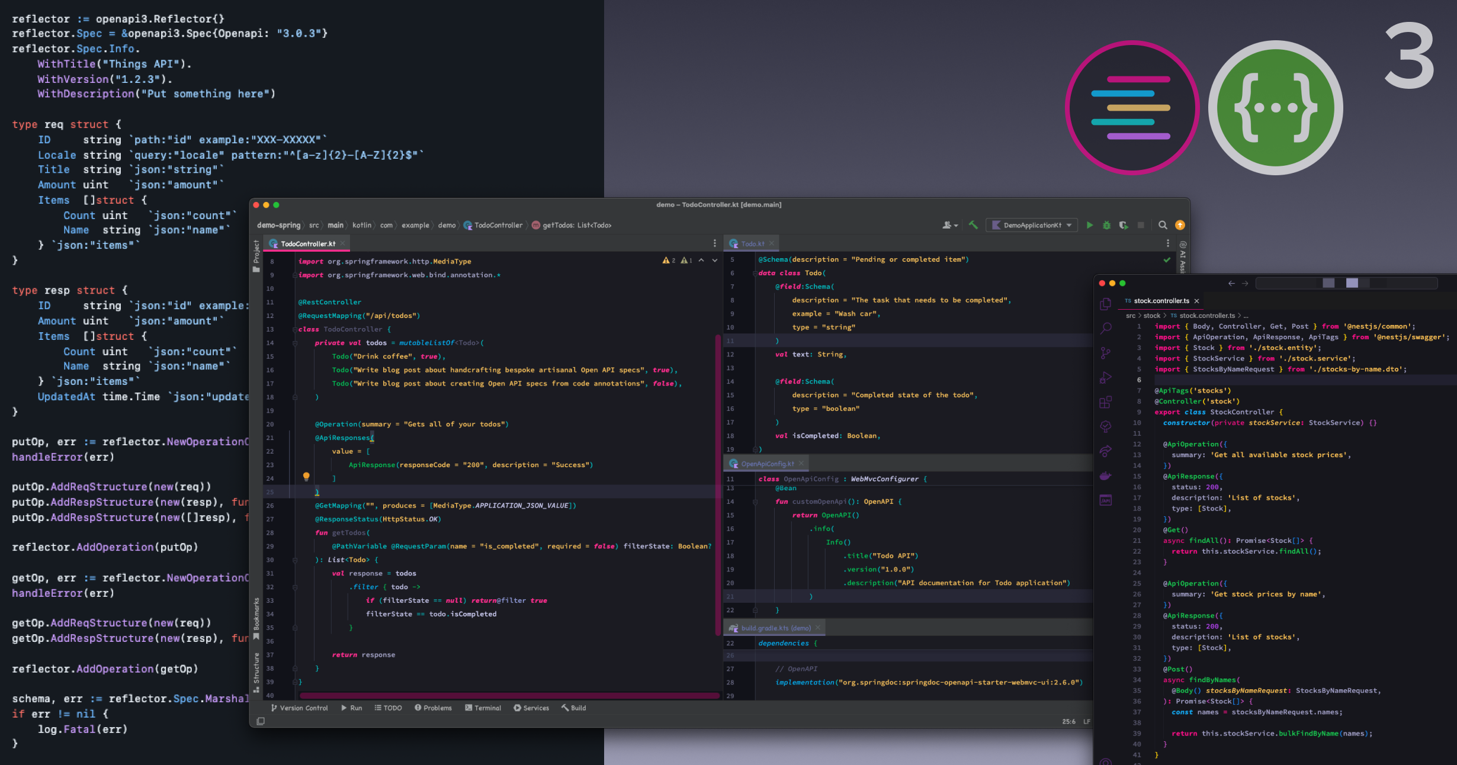Open Search icon in VS Code activity bar
Image resolution: width=1457 pixels, height=765 pixels.
click(x=1105, y=328)
